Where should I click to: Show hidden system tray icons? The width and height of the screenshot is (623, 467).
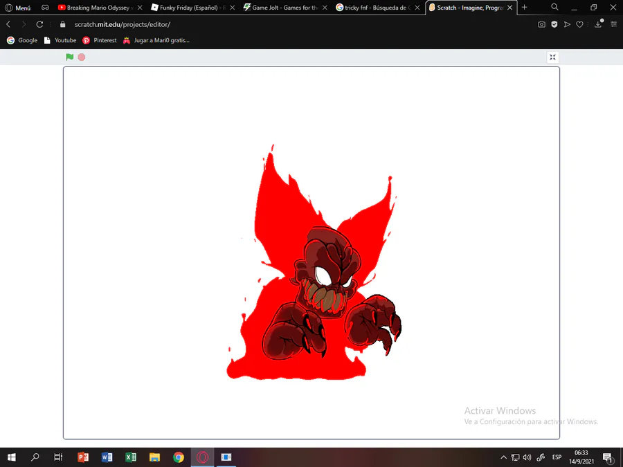pyautogui.click(x=503, y=457)
